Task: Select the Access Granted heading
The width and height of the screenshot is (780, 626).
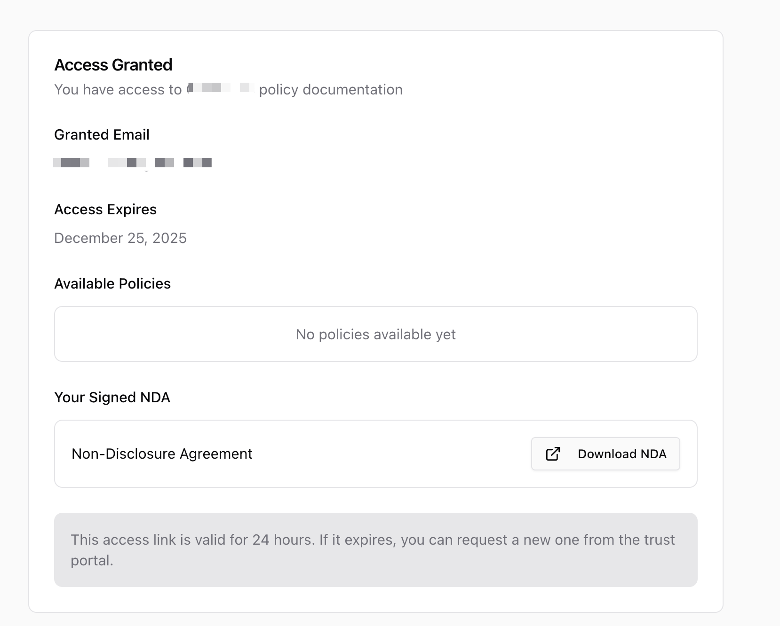Action: click(113, 65)
